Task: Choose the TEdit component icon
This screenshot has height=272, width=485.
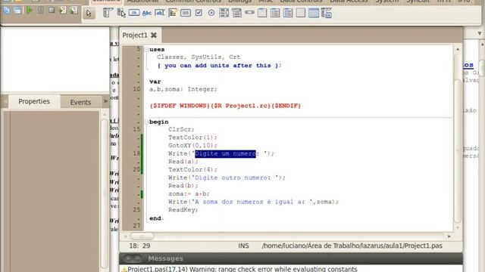Action: tap(160, 13)
